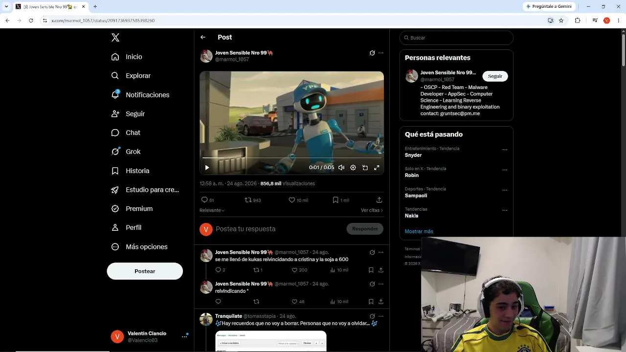The height and width of the screenshot is (352, 626).
Task: Bookmark the main post with 1 mil saves
Action: 341,200
